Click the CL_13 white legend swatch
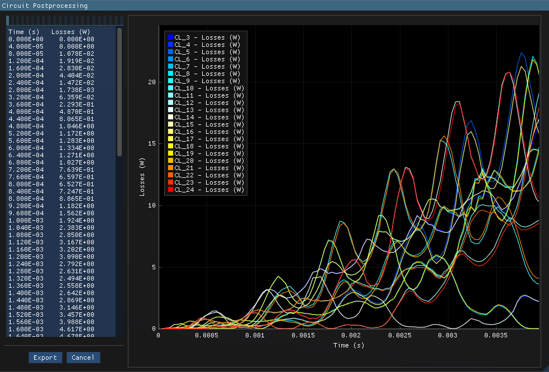The image size is (549, 372). [170, 110]
